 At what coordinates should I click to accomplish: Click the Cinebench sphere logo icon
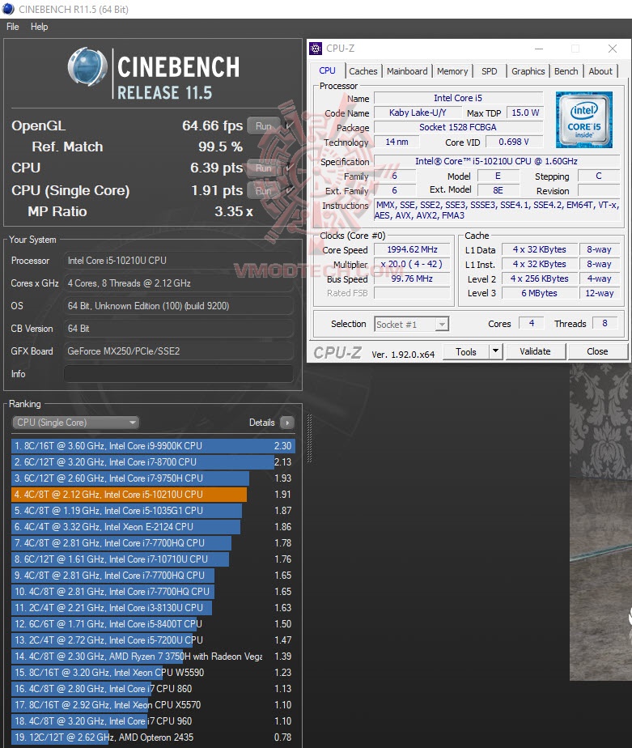(87, 67)
